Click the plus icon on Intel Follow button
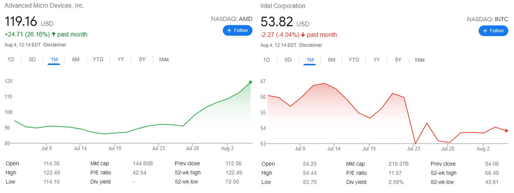The height and width of the screenshot is (193, 514). [485, 31]
